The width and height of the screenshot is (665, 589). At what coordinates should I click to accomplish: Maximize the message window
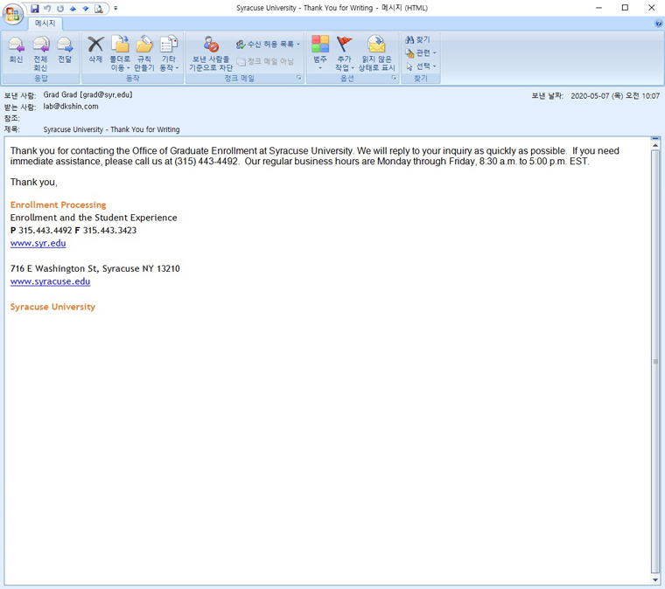pos(625,8)
